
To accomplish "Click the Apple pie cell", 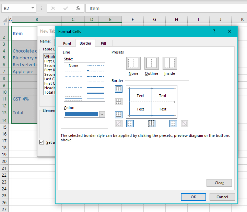I will [25, 71].
